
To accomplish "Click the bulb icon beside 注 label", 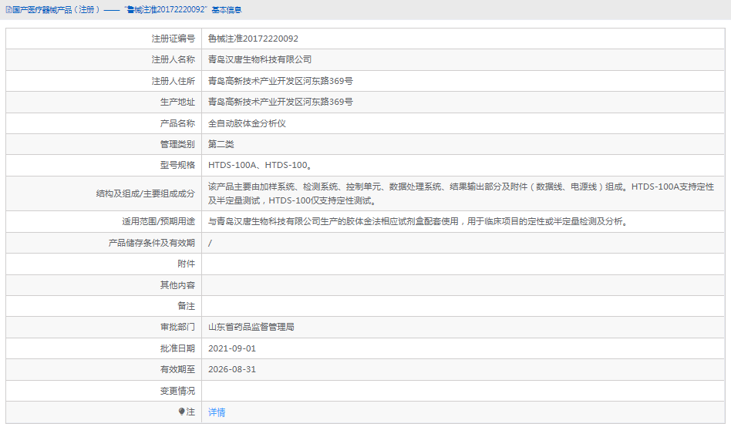I will click(181, 412).
